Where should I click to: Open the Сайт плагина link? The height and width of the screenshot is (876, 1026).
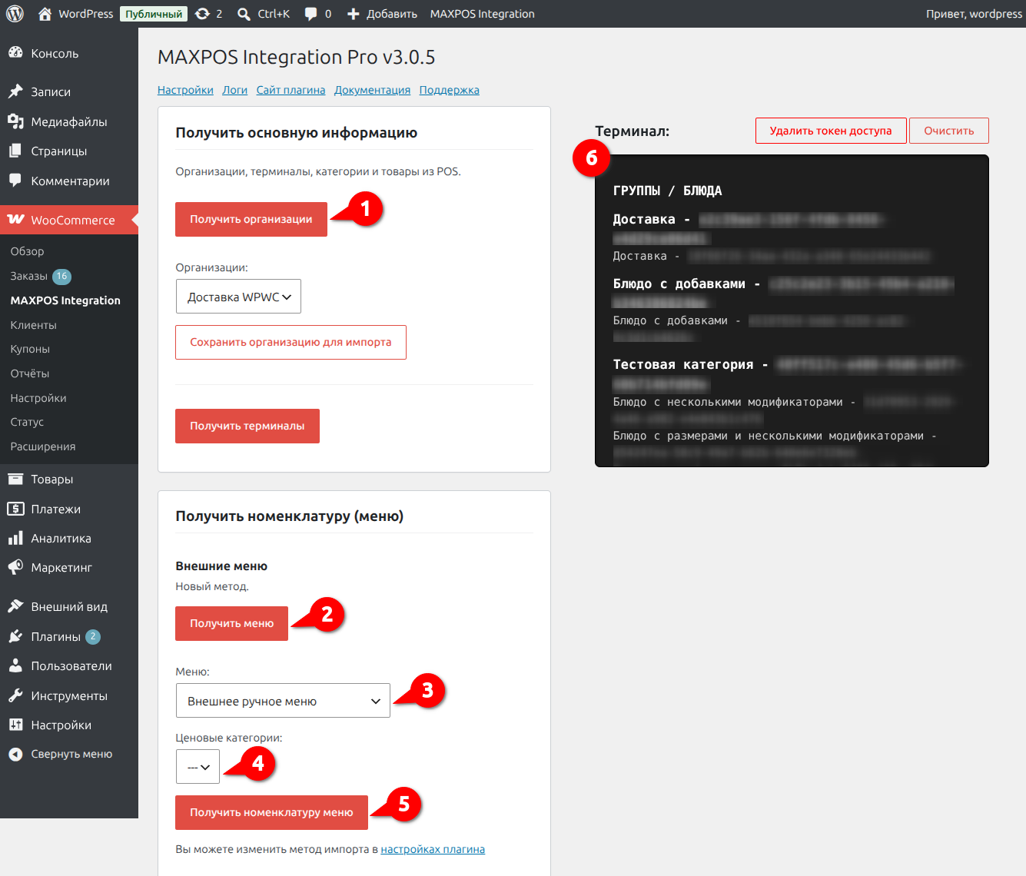point(291,90)
